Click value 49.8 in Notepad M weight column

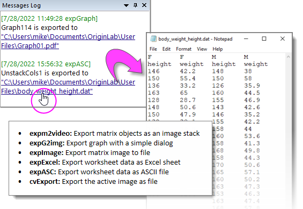click(x=252, y=150)
